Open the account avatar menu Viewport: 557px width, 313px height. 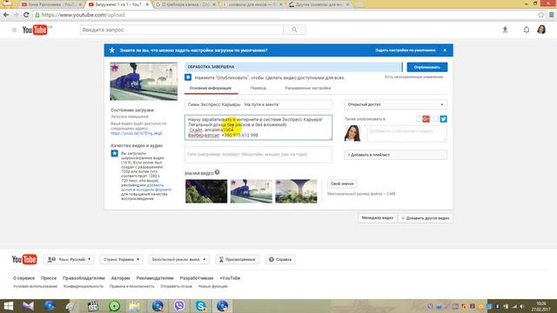[x=541, y=30]
